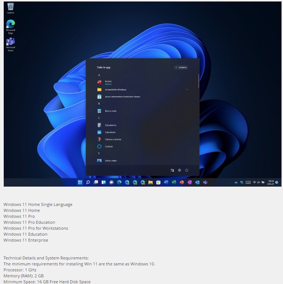
Task: Click the 'Tutte le app' heading
Action: pos(103,67)
